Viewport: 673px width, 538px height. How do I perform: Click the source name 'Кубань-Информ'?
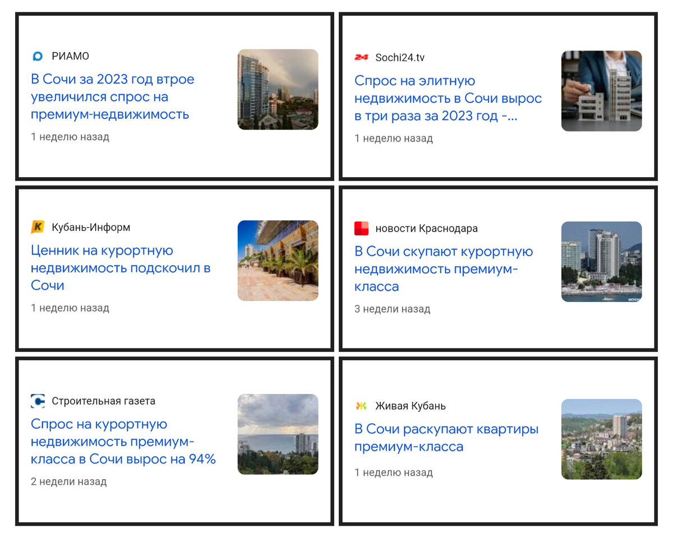coord(91,227)
